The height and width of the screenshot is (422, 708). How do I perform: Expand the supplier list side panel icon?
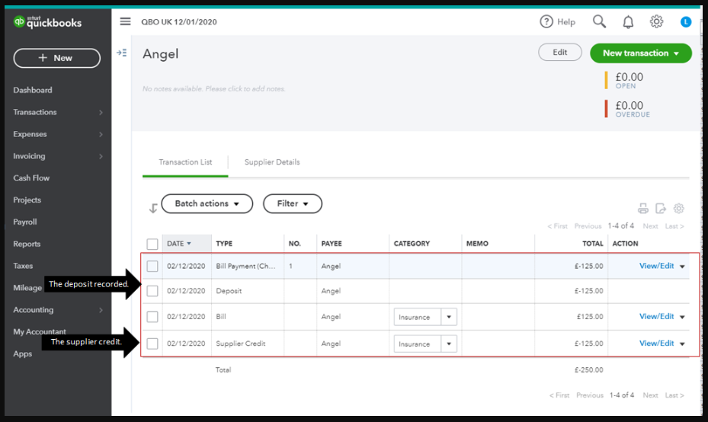tap(121, 53)
